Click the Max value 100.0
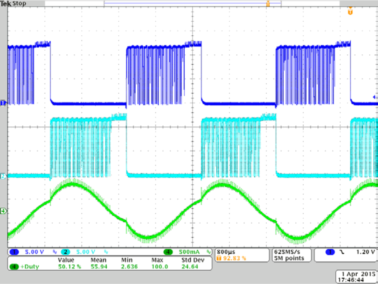This screenshot has width=378, height=284. coord(160,267)
